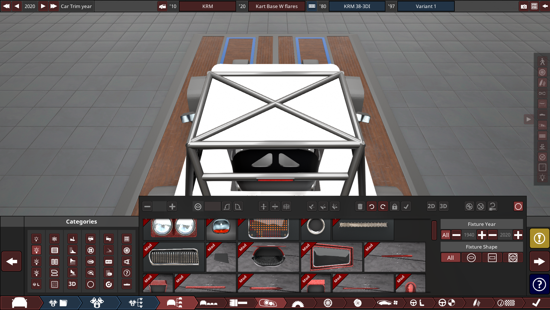Click the delete fixture trash icon
Screen dimensions: 550x310
(360, 206)
